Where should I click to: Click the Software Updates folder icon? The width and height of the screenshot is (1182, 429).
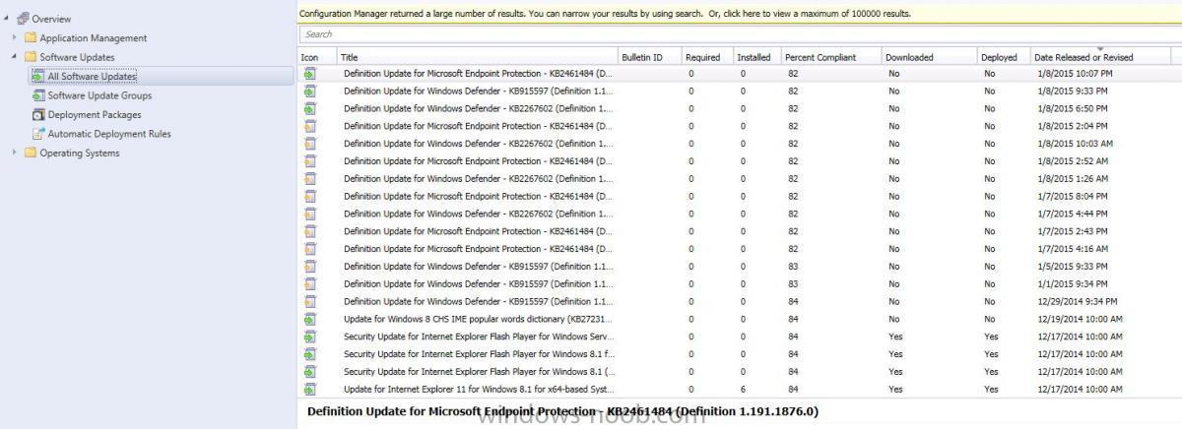pyautogui.click(x=31, y=57)
